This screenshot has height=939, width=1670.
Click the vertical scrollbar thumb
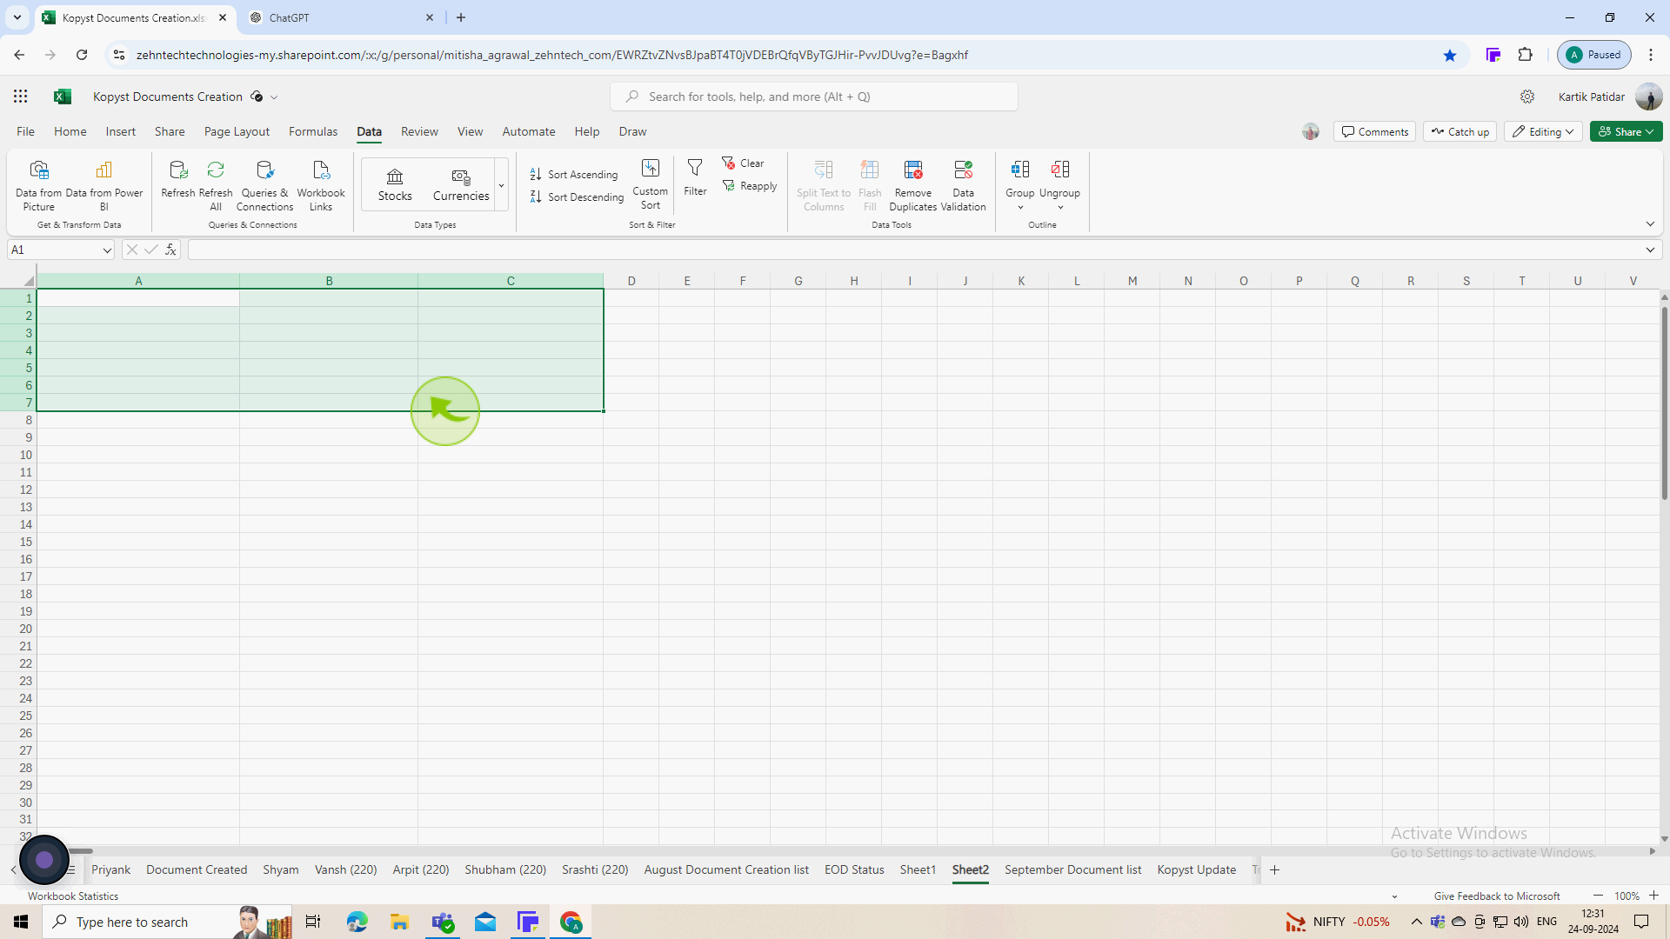point(1664,403)
